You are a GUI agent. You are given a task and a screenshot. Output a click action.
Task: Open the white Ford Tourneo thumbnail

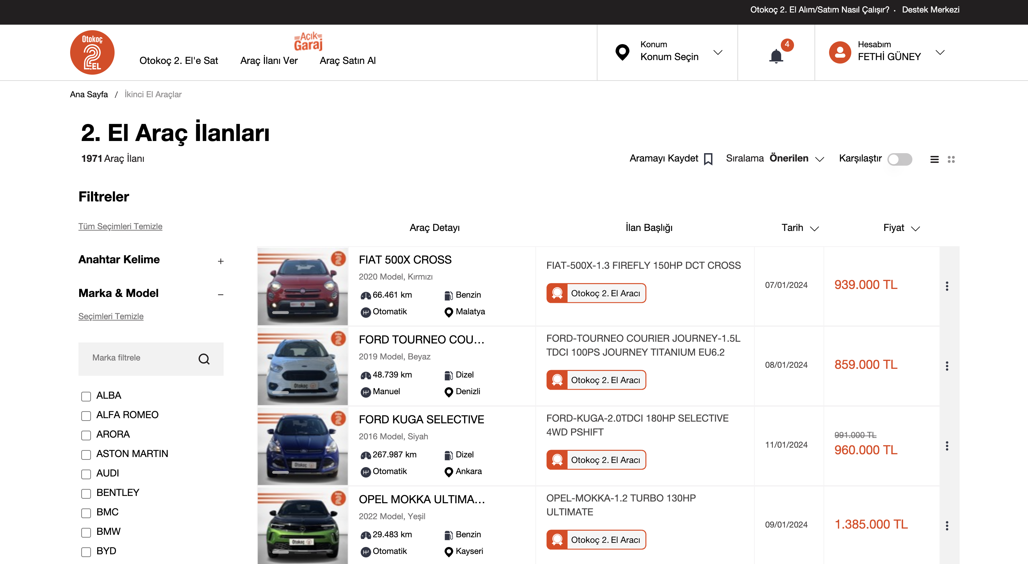tap(302, 366)
